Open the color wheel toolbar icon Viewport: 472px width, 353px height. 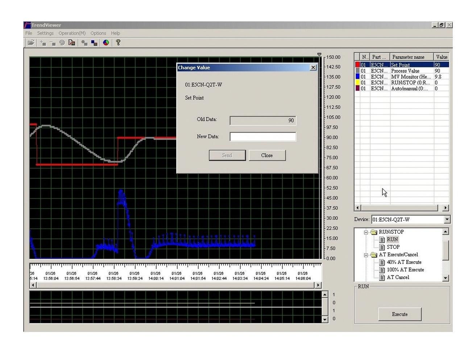click(x=106, y=42)
